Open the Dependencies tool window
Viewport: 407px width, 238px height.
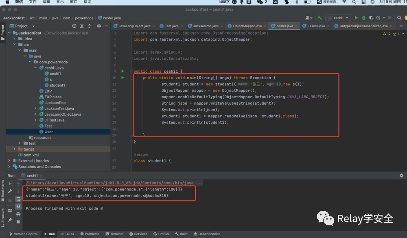coord(207,234)
